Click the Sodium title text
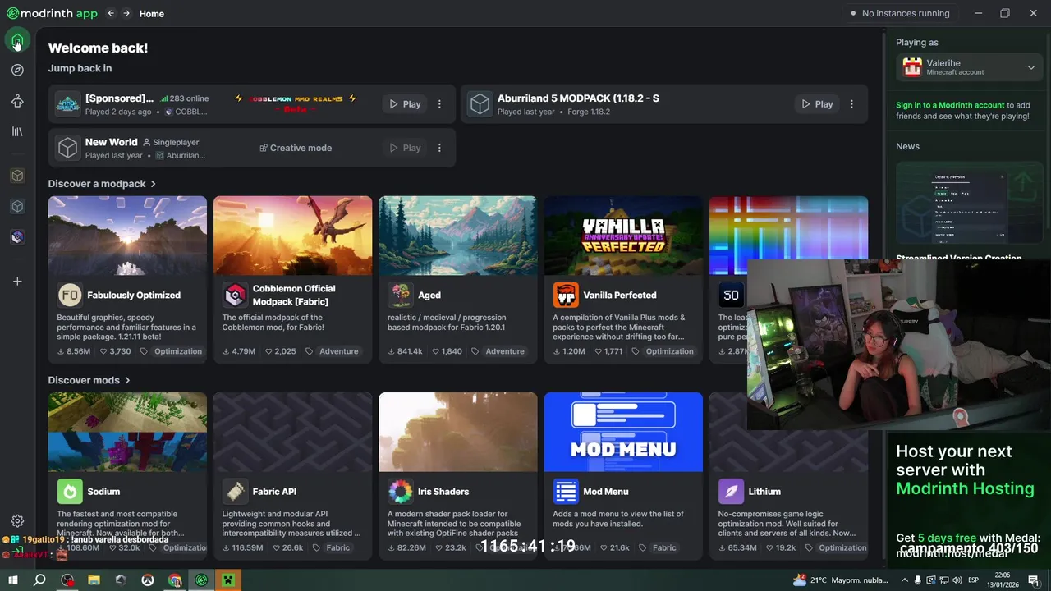Viewport: 1051px width, 591px height. 103,492
